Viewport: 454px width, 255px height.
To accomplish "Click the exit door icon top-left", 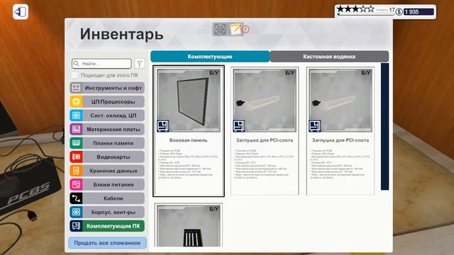I will tap(21, 12).
